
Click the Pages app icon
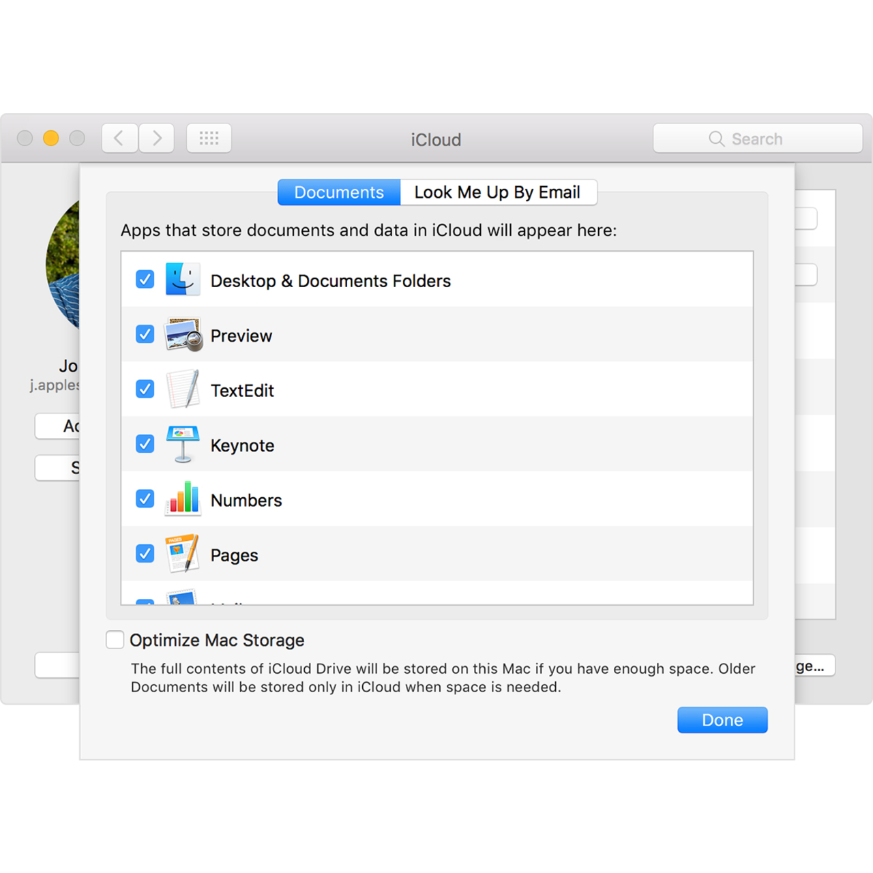point(182,554)
